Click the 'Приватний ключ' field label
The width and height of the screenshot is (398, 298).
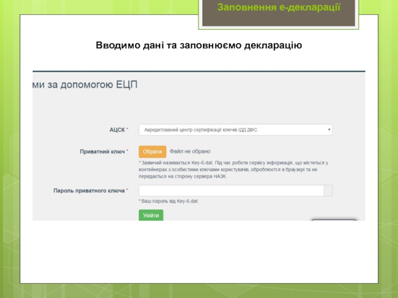pyautogui.click(x=102, y=151)
